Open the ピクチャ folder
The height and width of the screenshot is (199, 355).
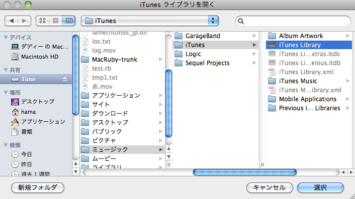coord(123,140)
